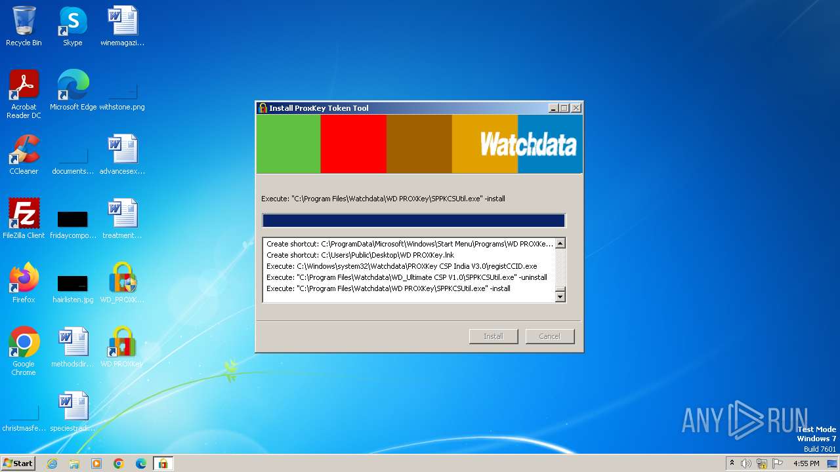Click the log scrollbar up arrow
840x472 pixels.
pos(560,244)
